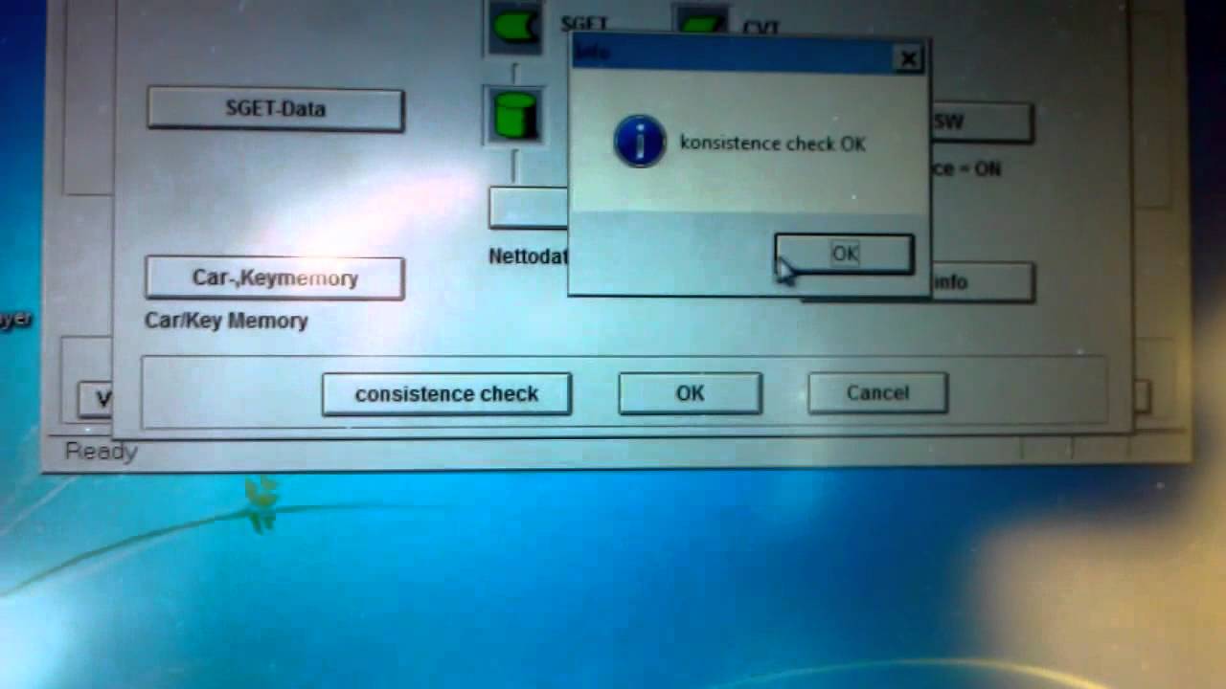The height and width of the screenshot is (689, 1226).
Task: Click the partially hidden SW button
Action: [x=981, y=122]
